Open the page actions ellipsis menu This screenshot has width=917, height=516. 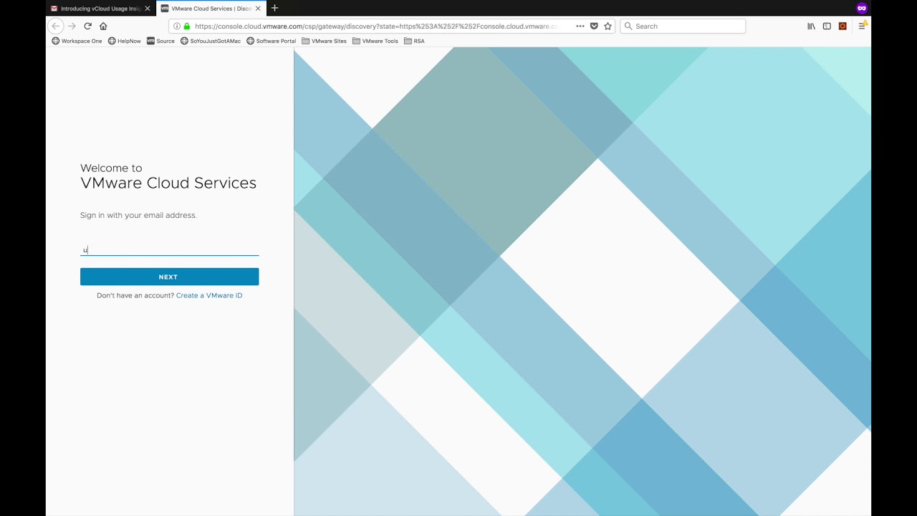(580, 26)
